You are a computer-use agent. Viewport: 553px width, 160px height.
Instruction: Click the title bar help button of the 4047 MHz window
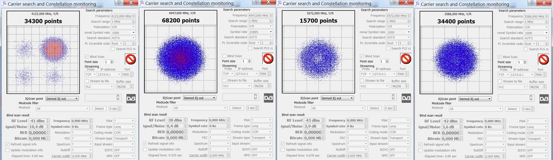256,3
